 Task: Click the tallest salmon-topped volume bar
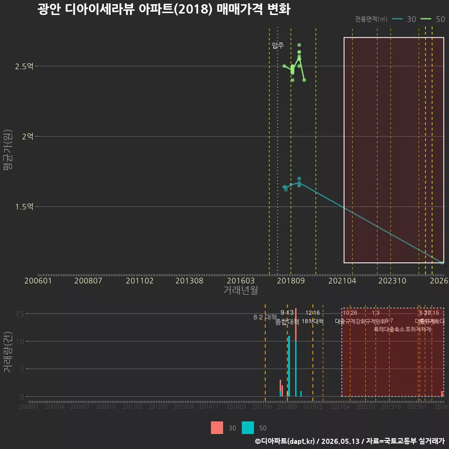(296, 352)
